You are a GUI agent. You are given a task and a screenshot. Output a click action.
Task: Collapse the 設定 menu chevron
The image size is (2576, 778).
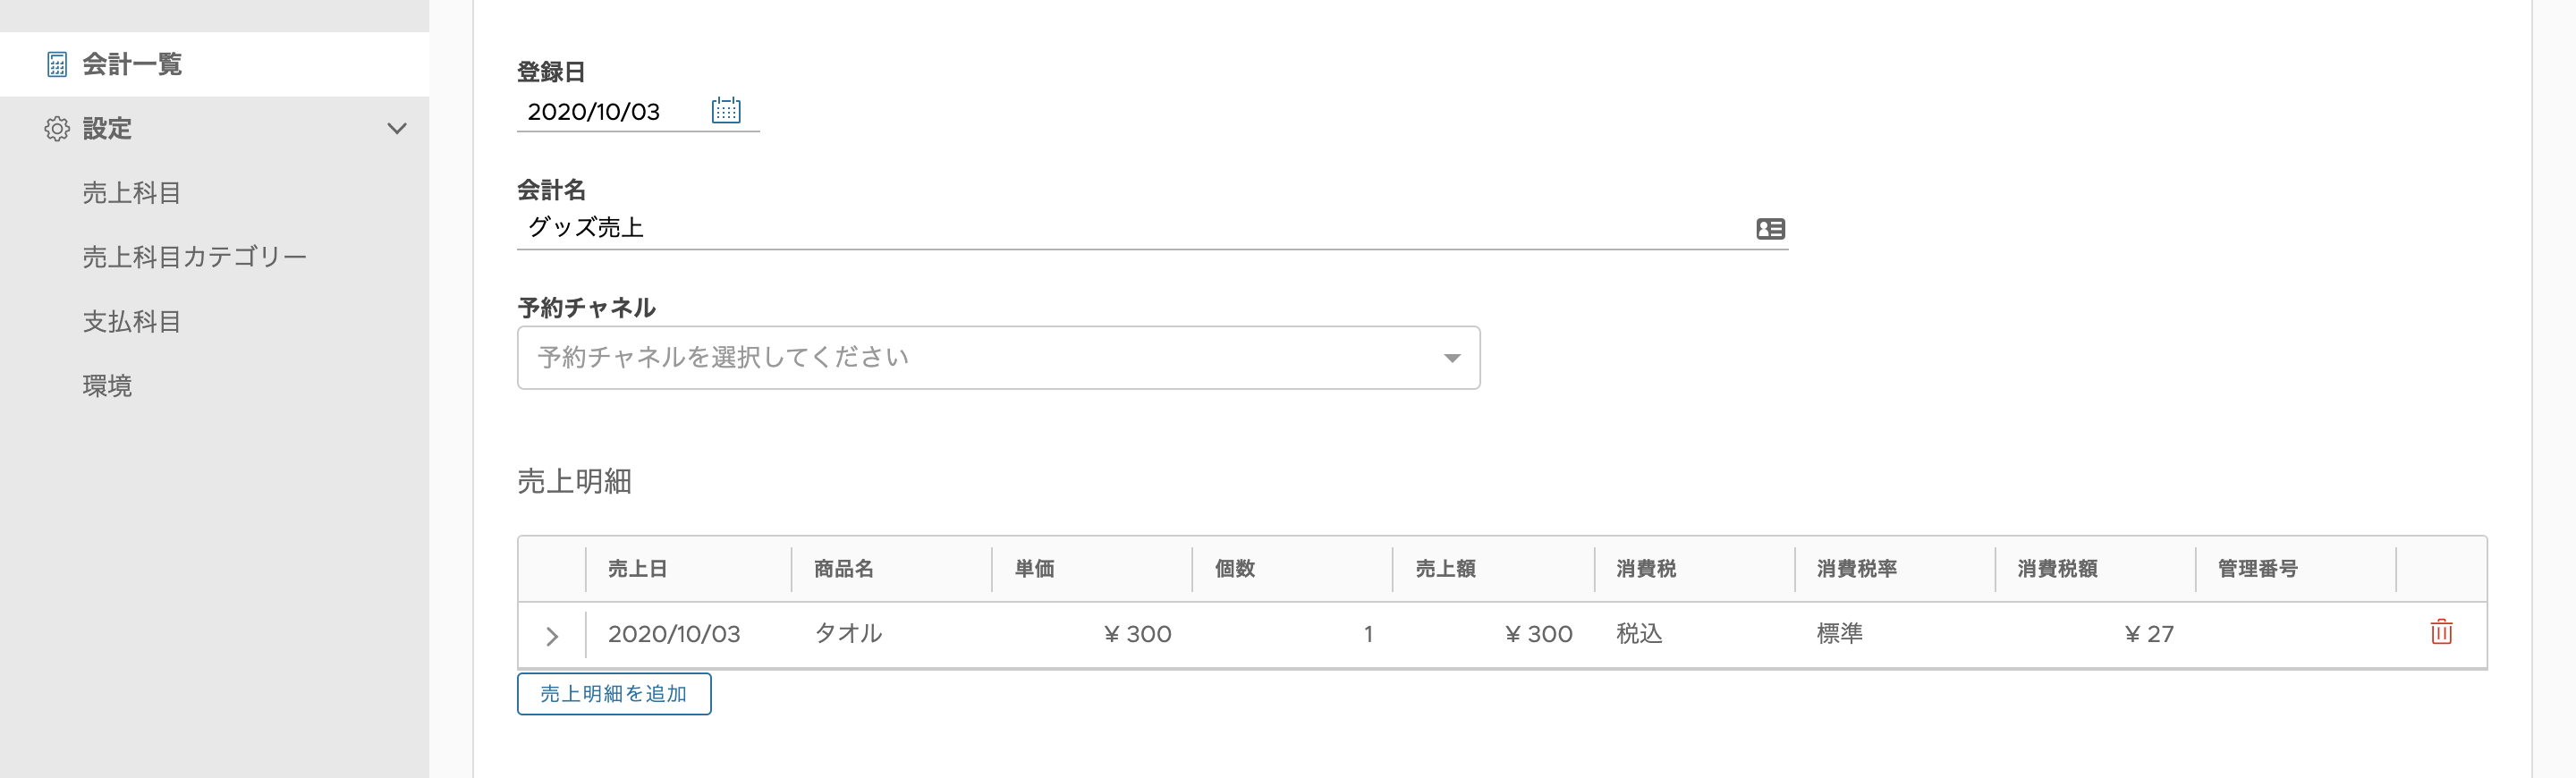(x=397, y=129)
